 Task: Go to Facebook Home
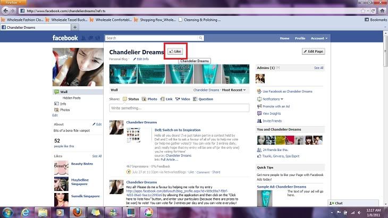click(x=284, y=38)
